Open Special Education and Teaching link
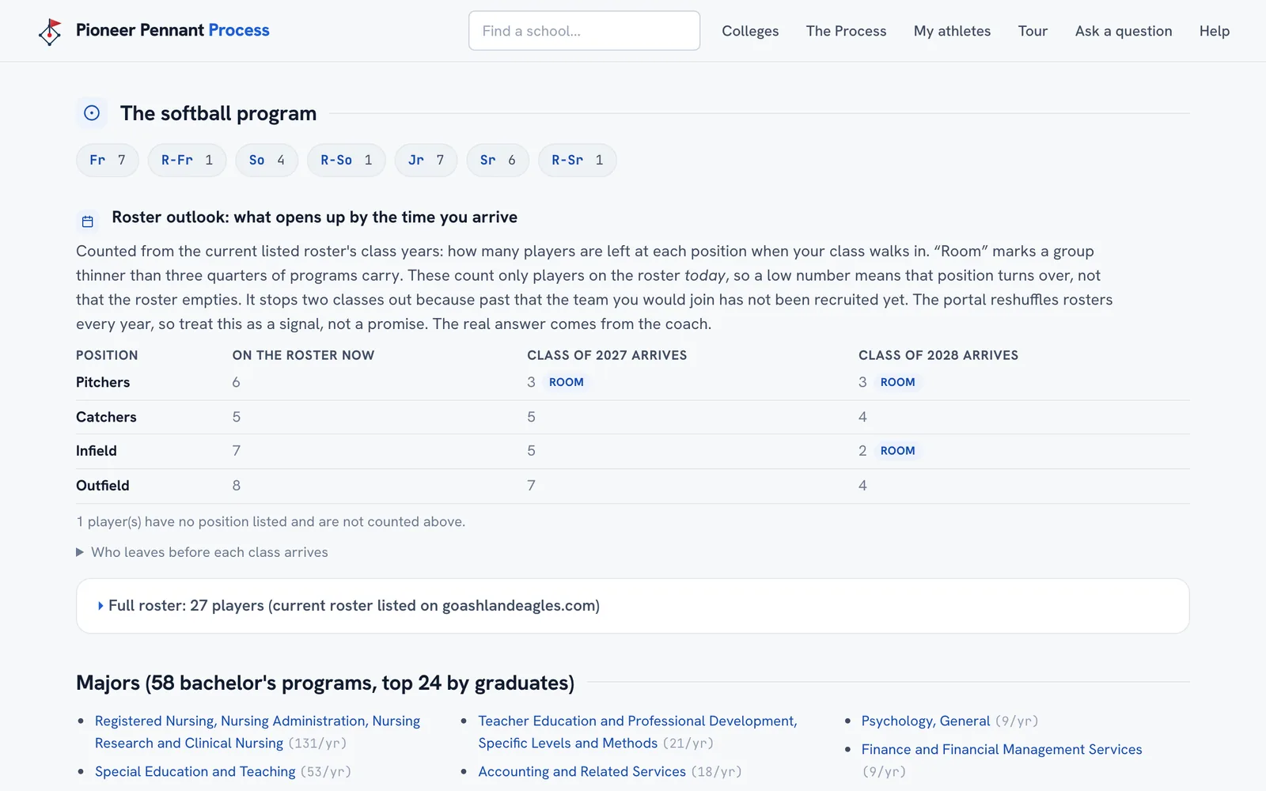Screen dimensions: 1266x791 pyautogui.click(x=195, y=771)
